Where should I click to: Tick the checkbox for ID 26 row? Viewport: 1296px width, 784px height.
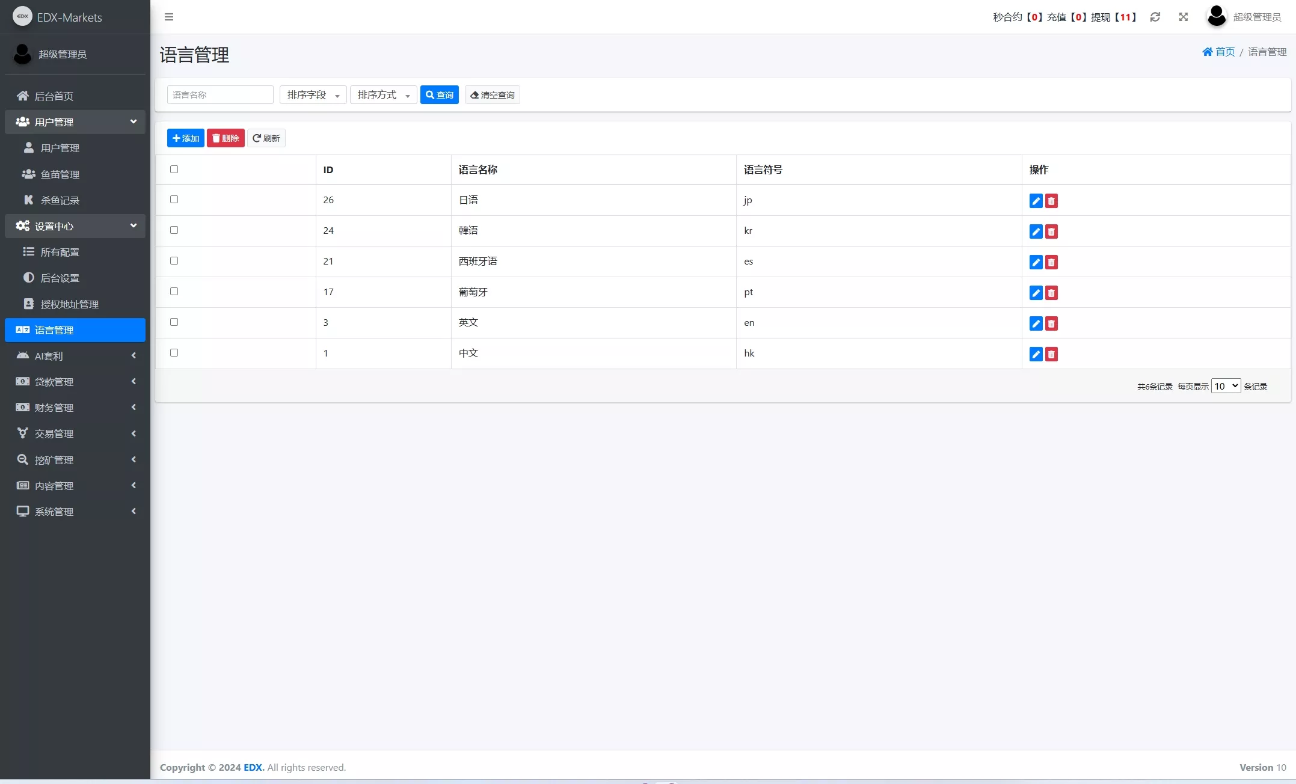pos(174,200)
